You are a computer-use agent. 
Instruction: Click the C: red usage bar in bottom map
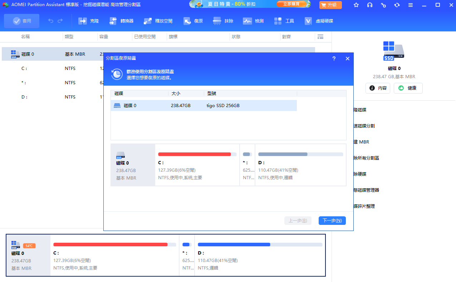(x=111, y=245)
